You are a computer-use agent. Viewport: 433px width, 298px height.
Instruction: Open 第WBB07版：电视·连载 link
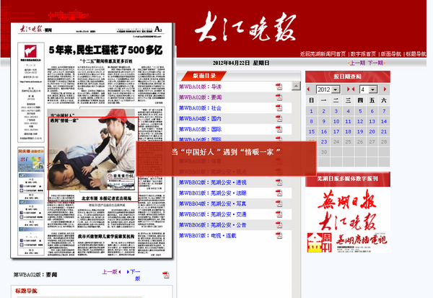pyautogui.click(x=207, y=235)
